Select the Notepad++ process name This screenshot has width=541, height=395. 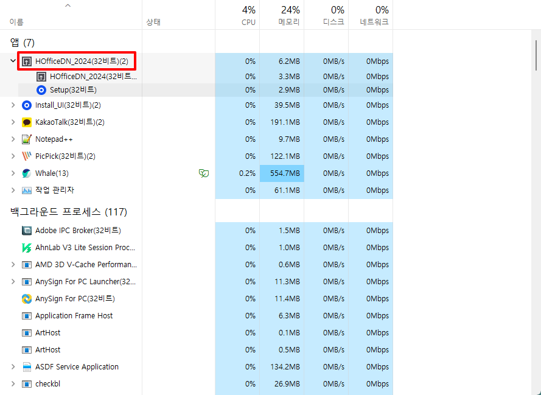[x=54, y=139]
